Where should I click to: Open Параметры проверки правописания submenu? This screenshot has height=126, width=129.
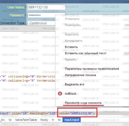(92, 69)
